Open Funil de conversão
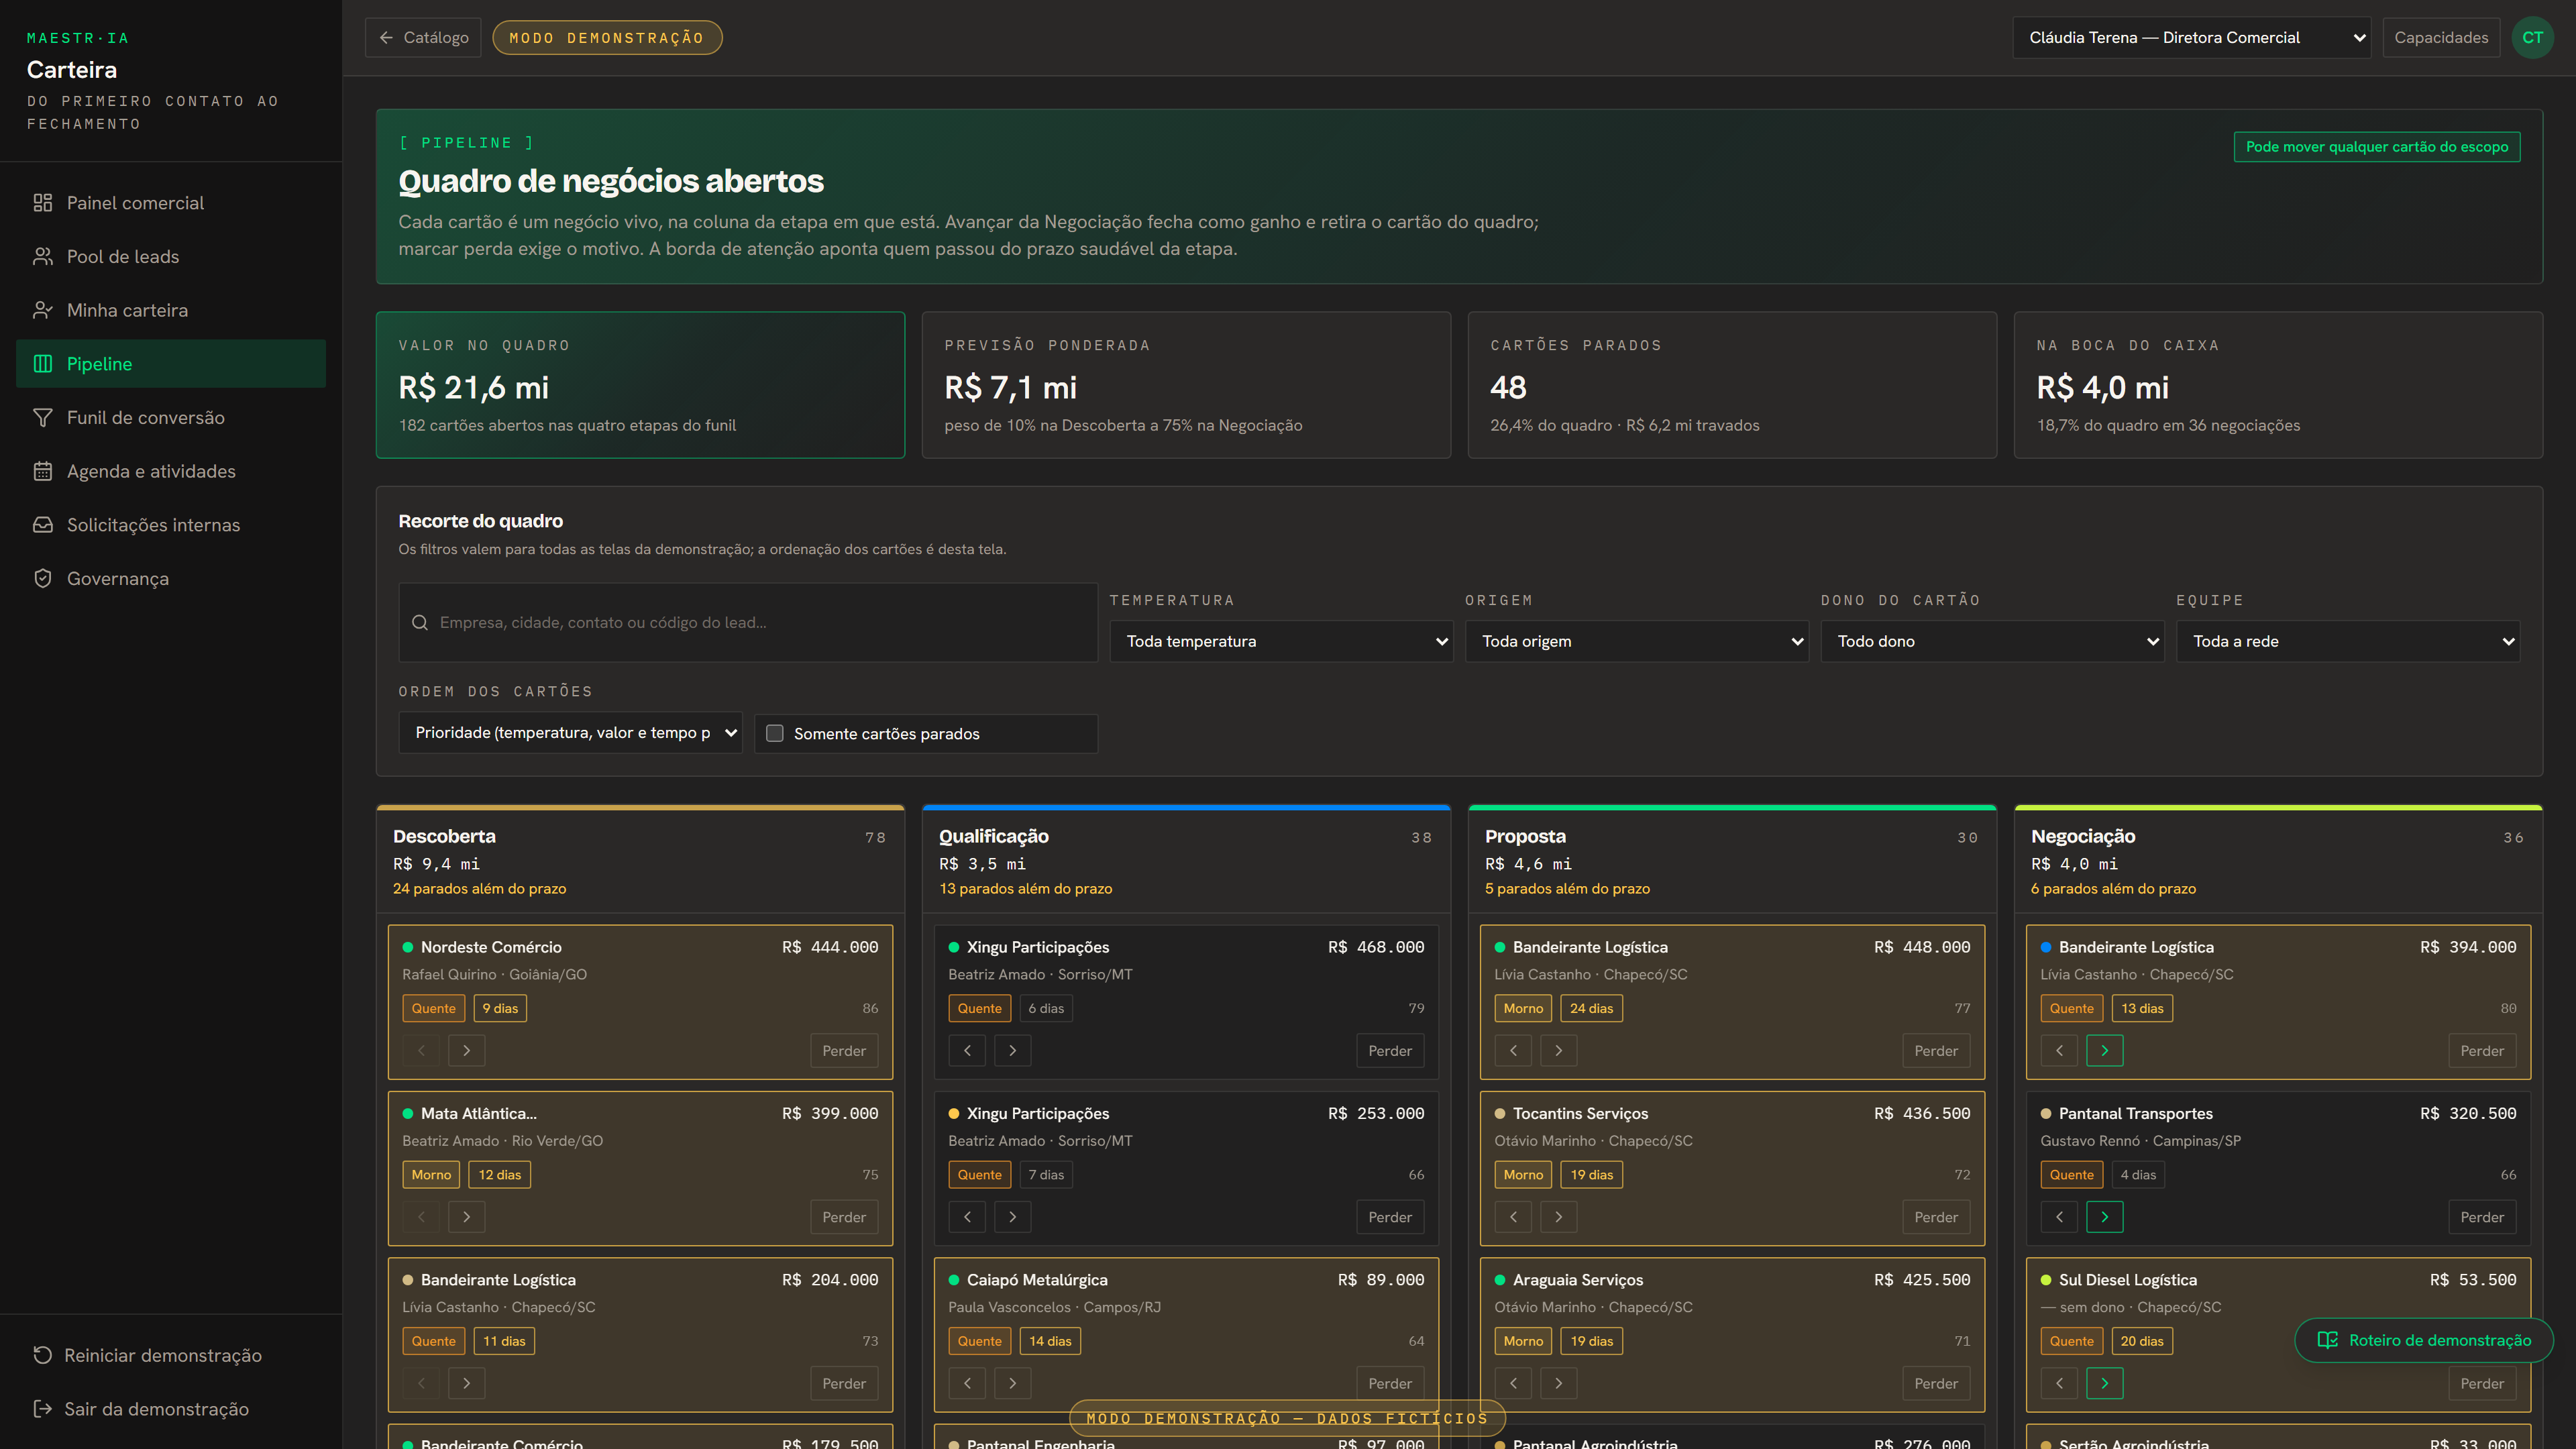This screenshot has height=1449, width=2576. 171,418
